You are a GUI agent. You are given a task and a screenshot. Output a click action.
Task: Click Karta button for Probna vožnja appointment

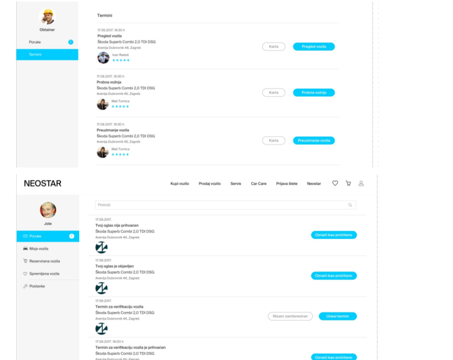point(273,93)
